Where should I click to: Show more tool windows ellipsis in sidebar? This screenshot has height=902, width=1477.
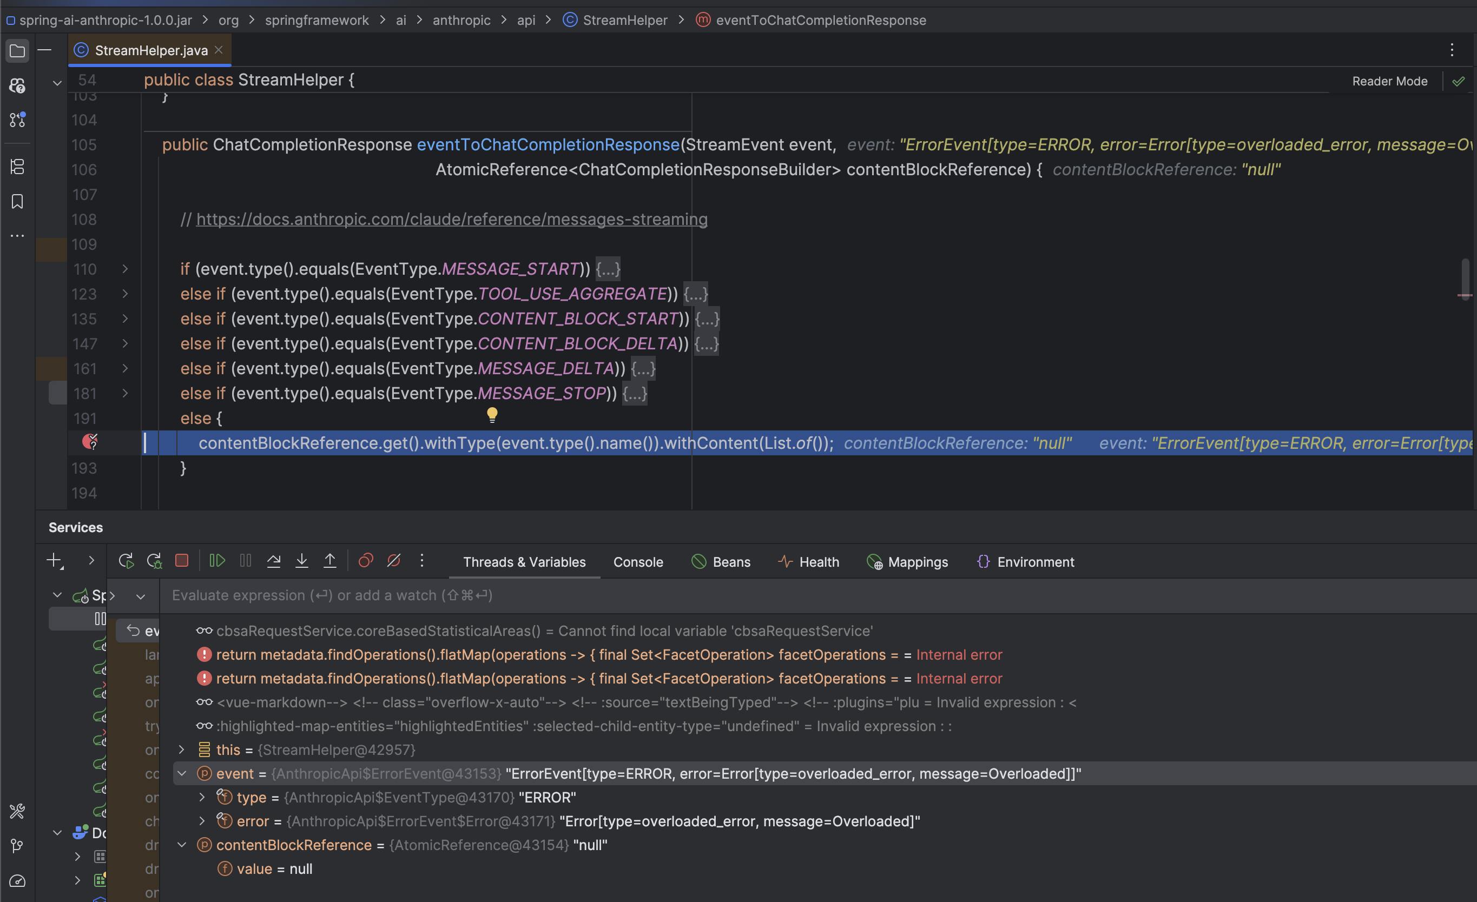pyautogui.click(x=17, y=236)
